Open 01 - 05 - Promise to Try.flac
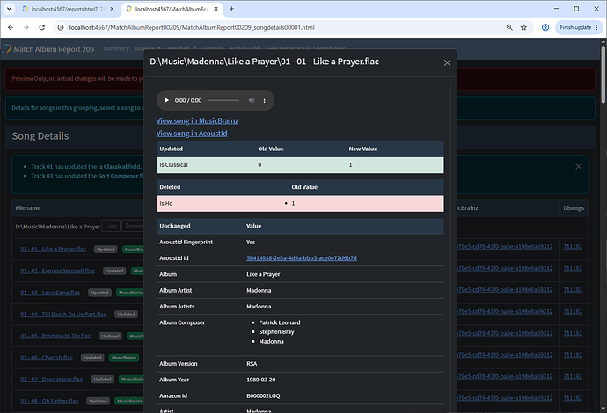The width and height of the screenshot is (607, 413). click(x=55, y=336)
